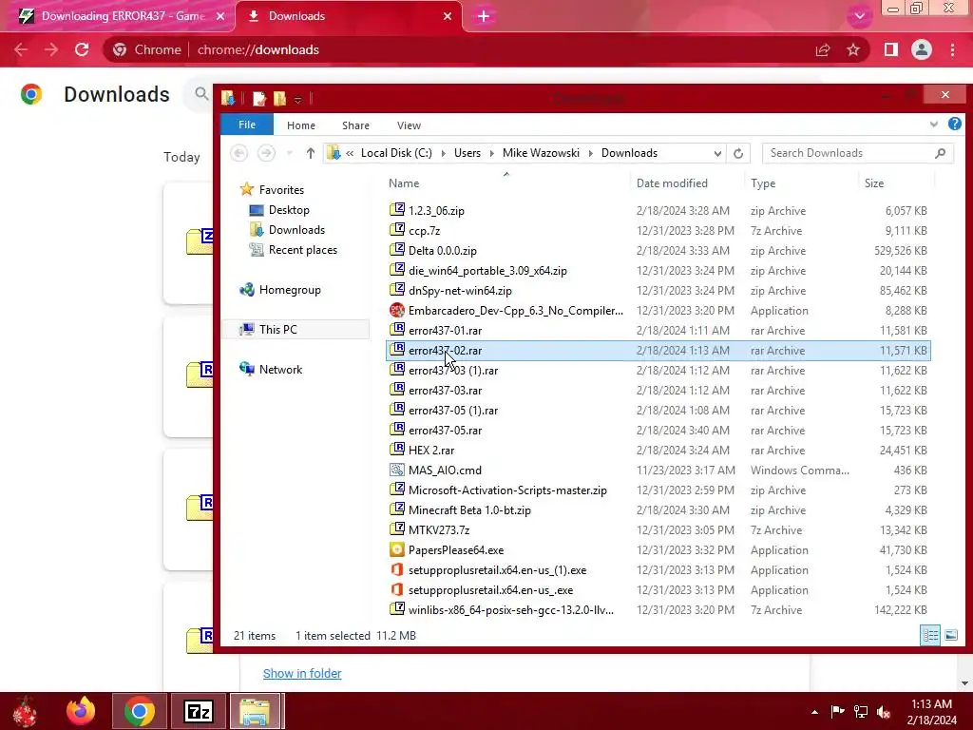Viewport: 973px width, 730px height.
Task: Select Recent places in sidebar
Action: click(303, 250)
